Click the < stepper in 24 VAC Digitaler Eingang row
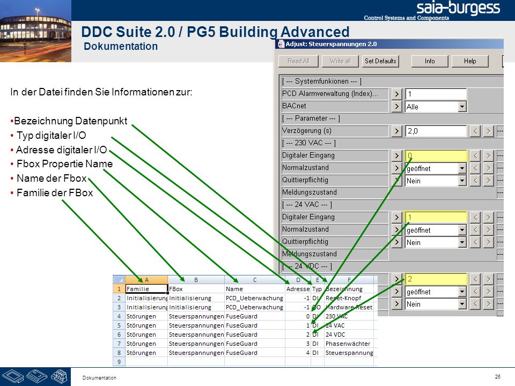The height and width of the screenshot is (386, 515). 475,217
